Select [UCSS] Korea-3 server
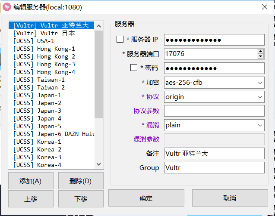The height and width of the screenshot is (216, 275). (x=51, y=157)
